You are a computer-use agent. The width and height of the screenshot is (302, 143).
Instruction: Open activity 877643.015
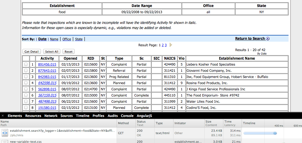(47, 70)
